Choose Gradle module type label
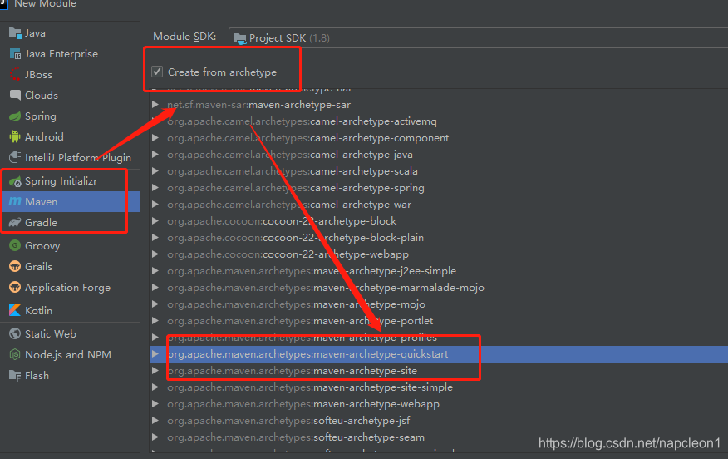 tap(41, 223)
